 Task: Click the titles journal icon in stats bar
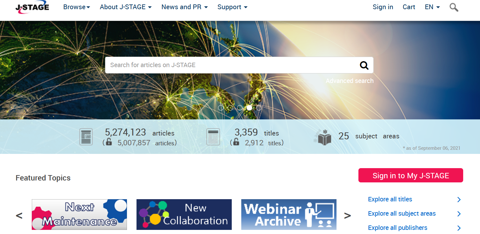click(213, 137)
